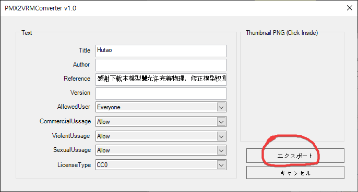Expand the CommercialUssage dropdown arrow

(x=221, y=122)
